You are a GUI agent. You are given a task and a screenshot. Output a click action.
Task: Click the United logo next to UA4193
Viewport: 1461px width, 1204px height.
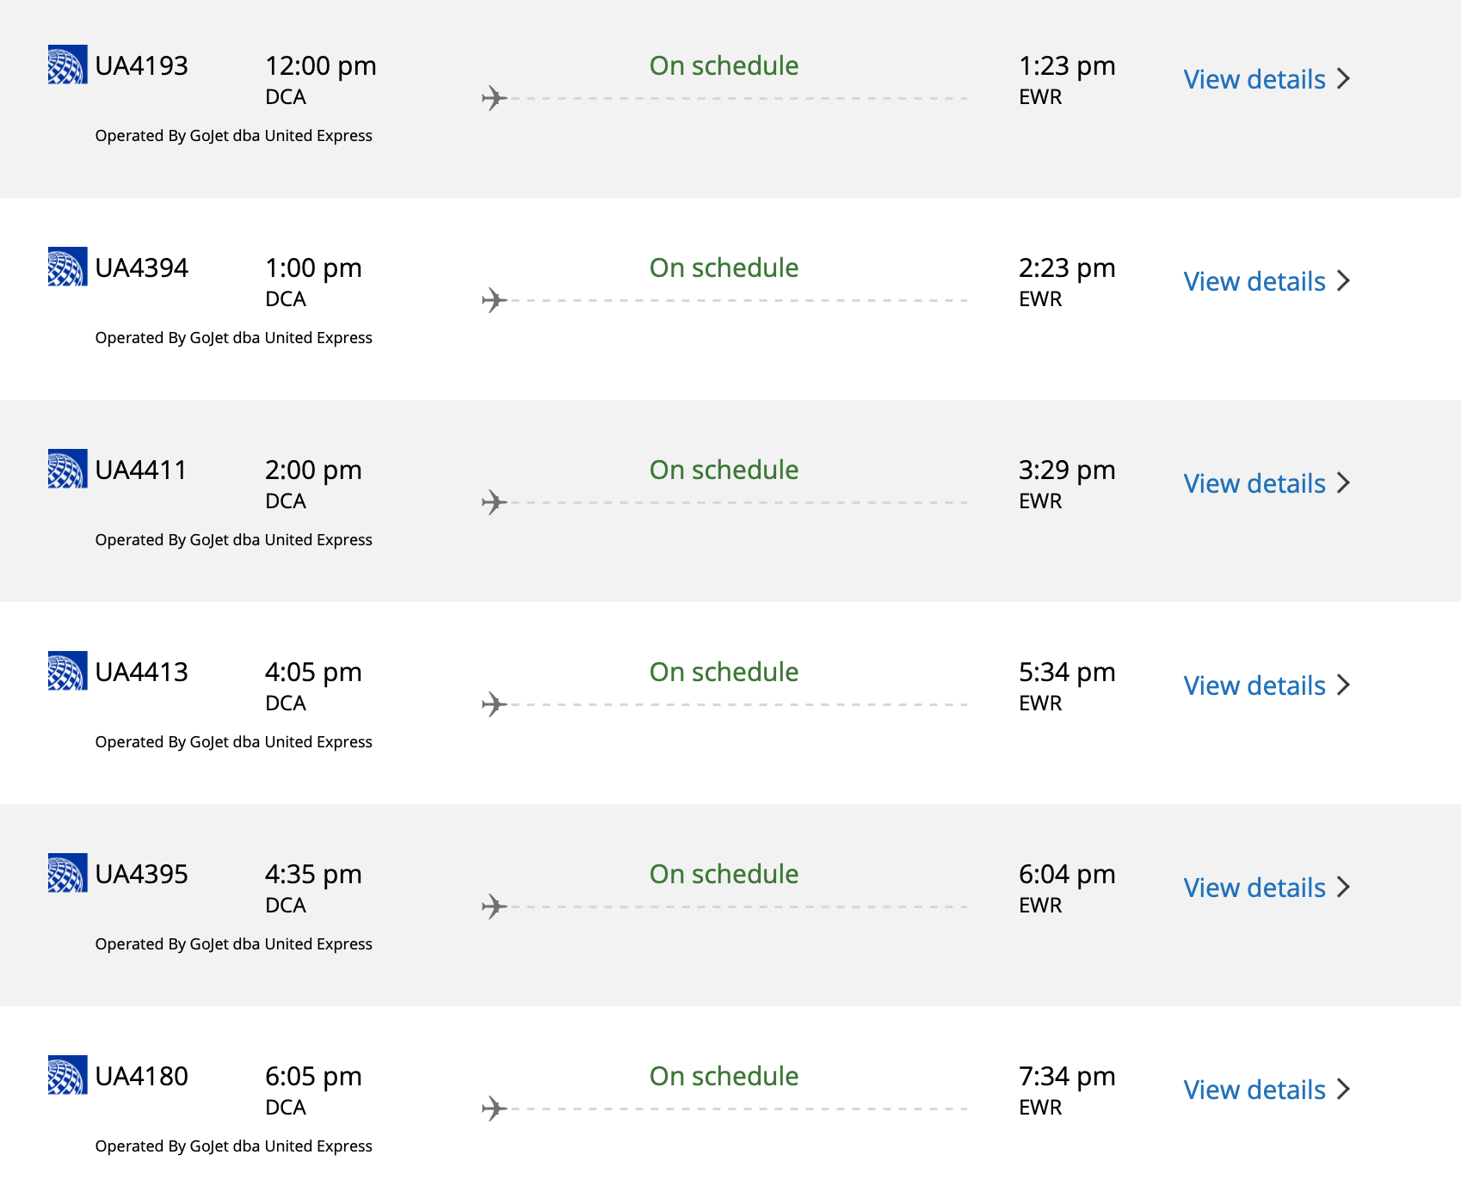coord(67,64)
